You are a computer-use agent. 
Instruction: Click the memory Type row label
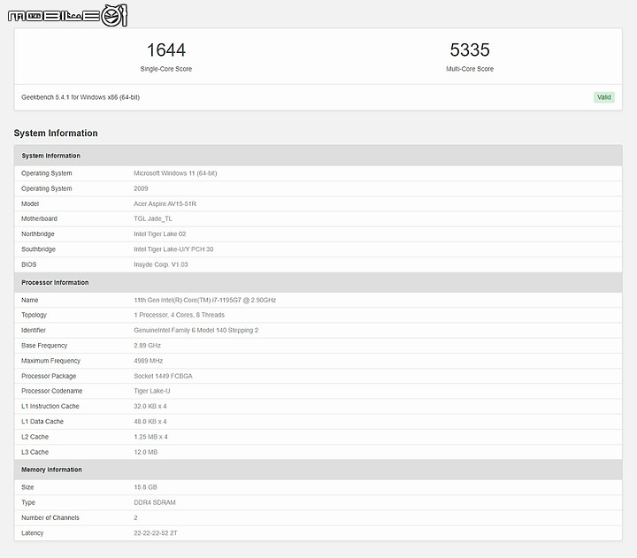28,503
